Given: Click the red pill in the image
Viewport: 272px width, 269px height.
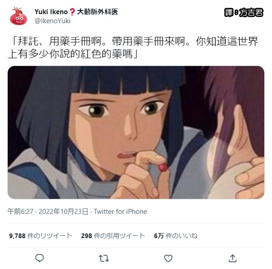Looking at the screenshot, I should click(x=164, y=167).
